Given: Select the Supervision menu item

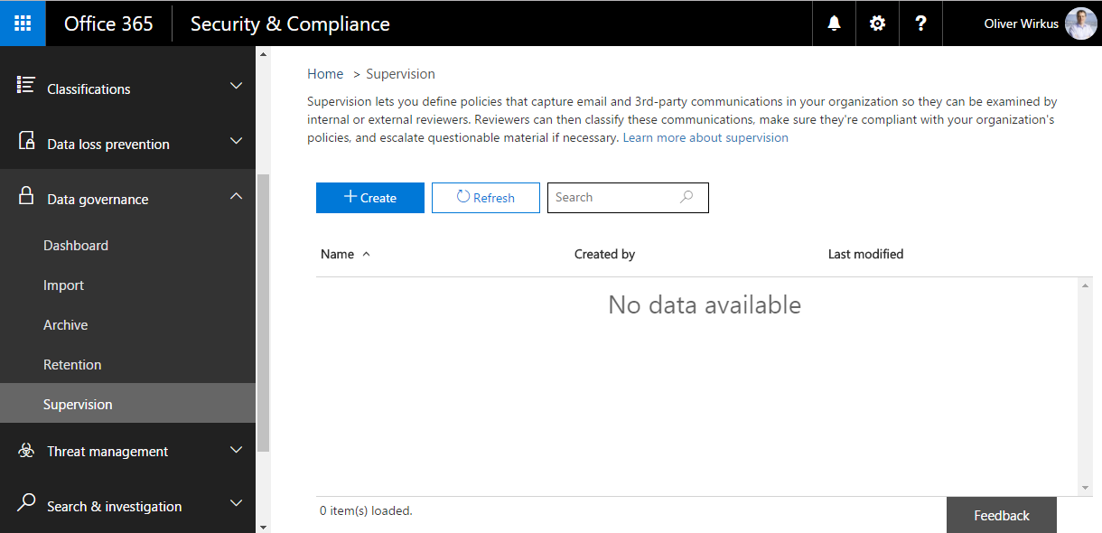Looking at the screenshot, I should click(127, 403).
